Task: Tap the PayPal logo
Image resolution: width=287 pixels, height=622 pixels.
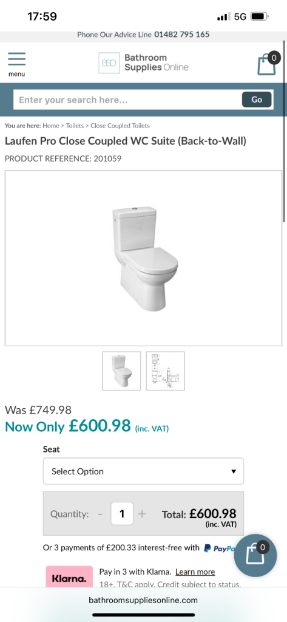Action: (219, 549)
